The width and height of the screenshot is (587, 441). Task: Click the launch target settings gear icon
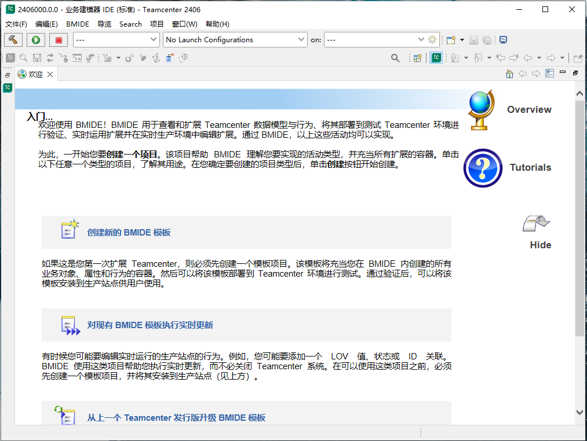click(x=432, y=39)
